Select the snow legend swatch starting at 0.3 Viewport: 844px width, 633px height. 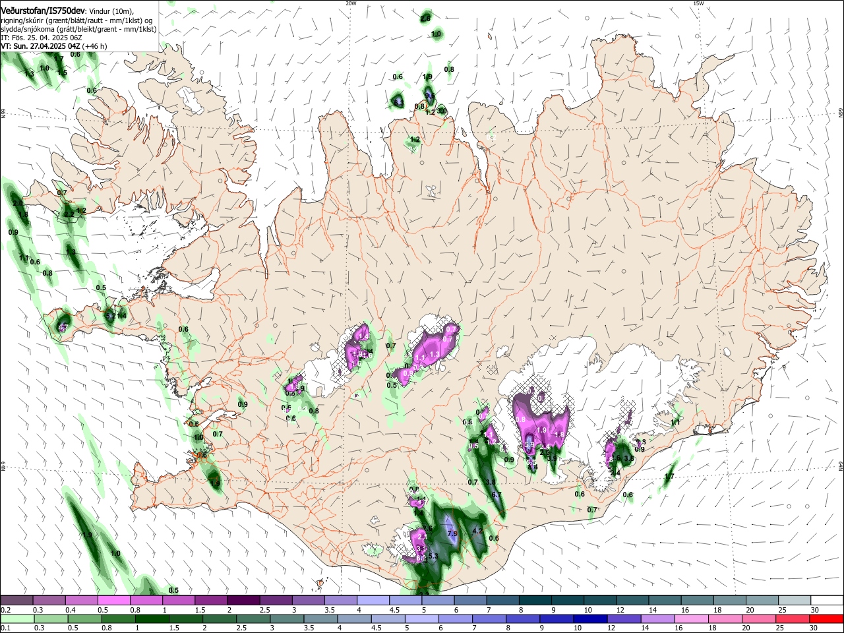click(x=49, y=601)
